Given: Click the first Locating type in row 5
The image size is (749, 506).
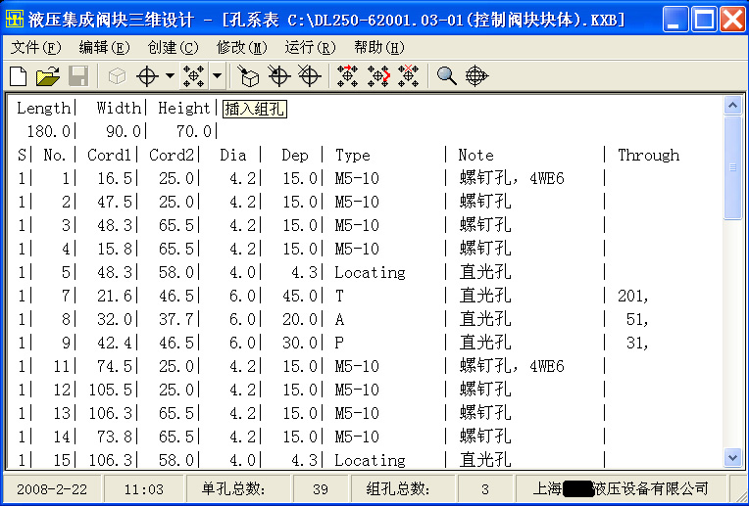Looking at the screenshot, I should pyautogui.click(x=370, y=272).
